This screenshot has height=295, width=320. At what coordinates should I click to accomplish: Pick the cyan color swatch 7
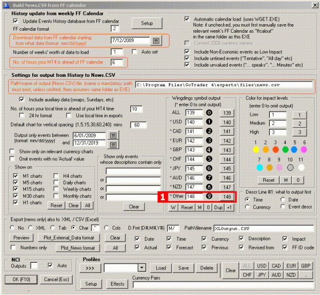[x=260, y=167]
